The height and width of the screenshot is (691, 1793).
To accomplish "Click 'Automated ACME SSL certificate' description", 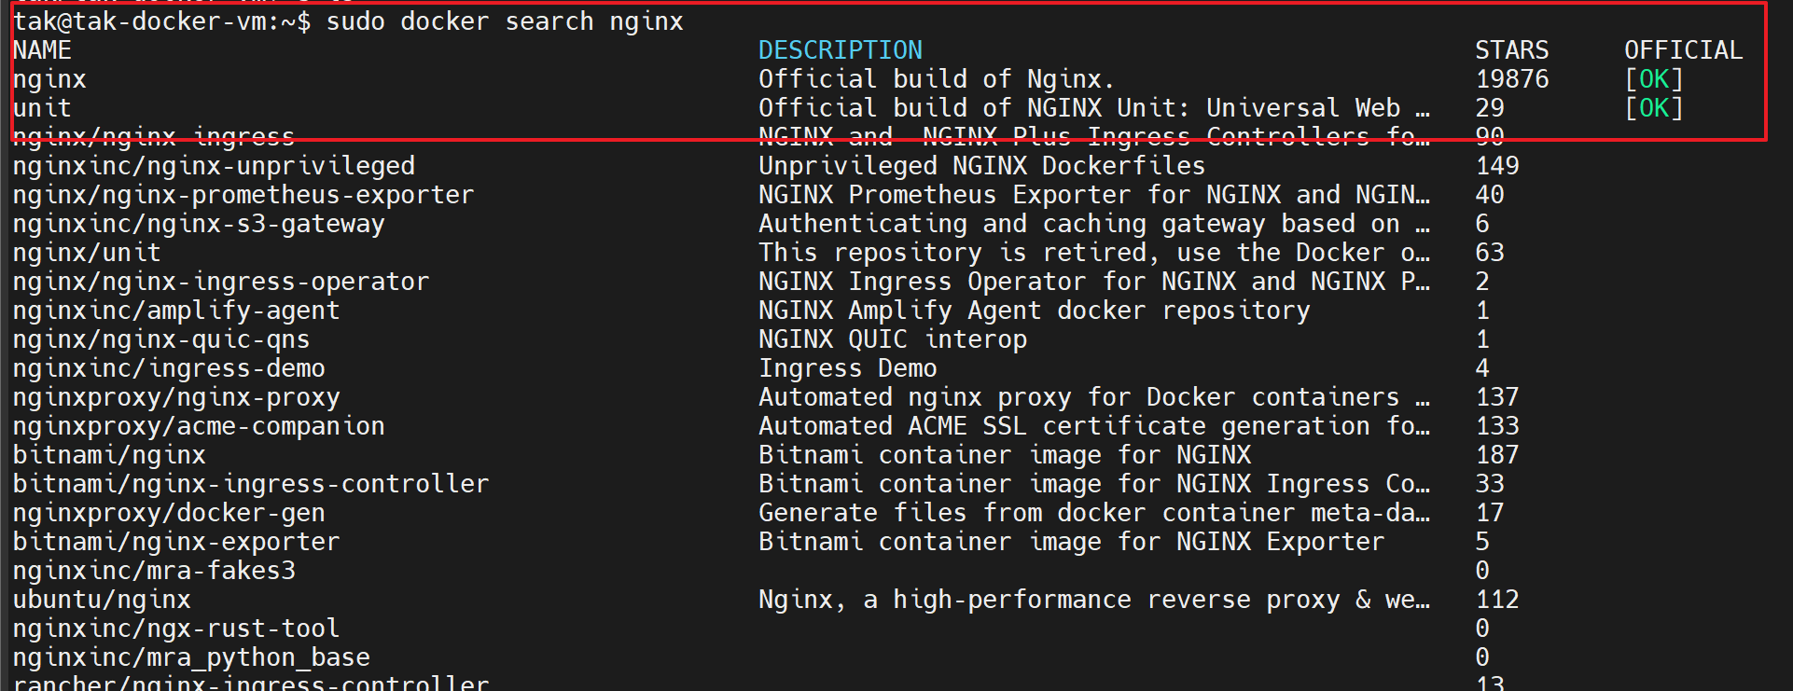I will pyautogui.click(x=1094, y=426).
